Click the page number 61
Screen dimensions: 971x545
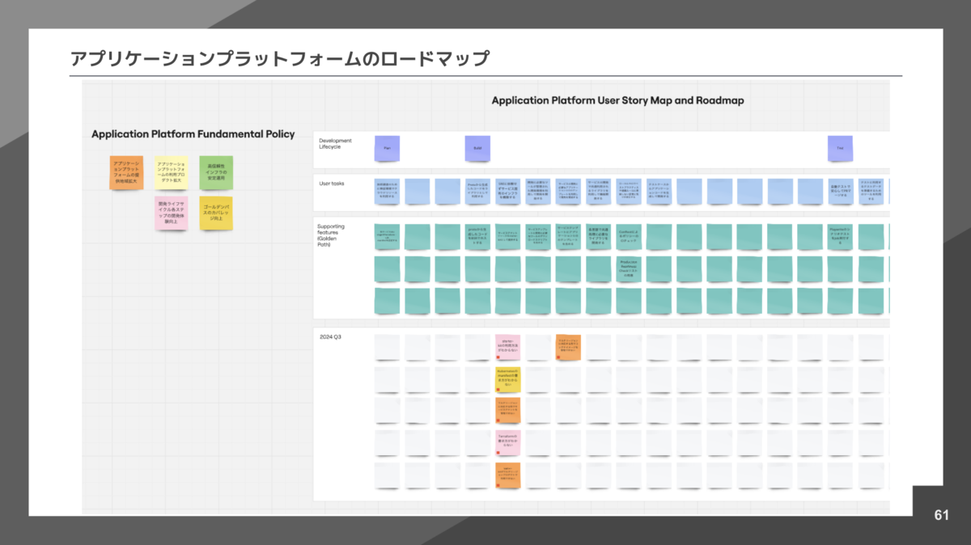940,513
